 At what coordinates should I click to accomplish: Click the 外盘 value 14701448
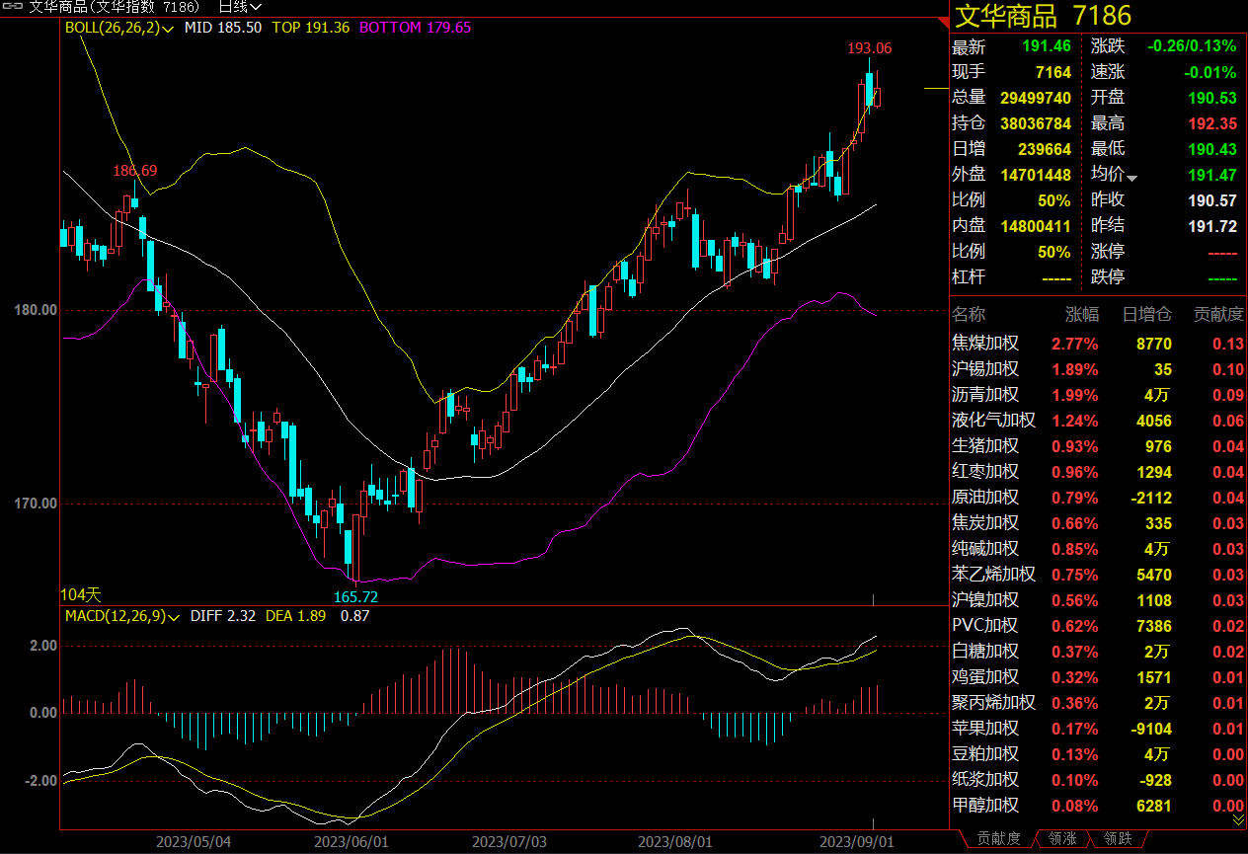tap(1036, 175)
